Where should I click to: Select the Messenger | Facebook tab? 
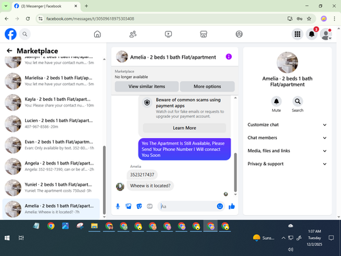46,6
